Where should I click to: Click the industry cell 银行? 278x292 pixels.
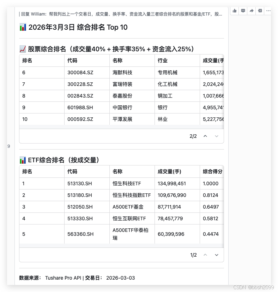click(x=163, y=107)
